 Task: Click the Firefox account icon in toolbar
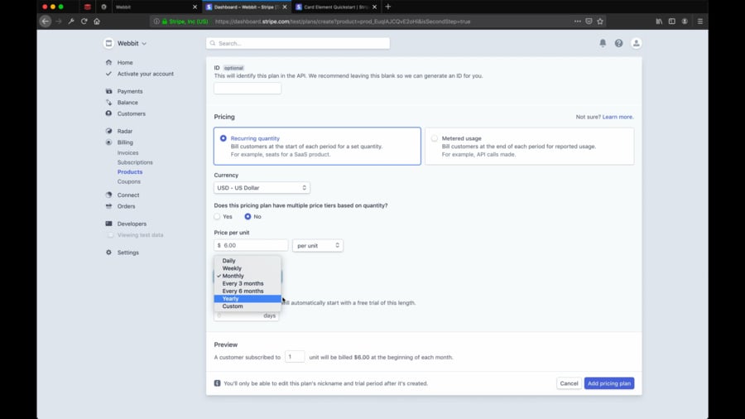[685, 22]
